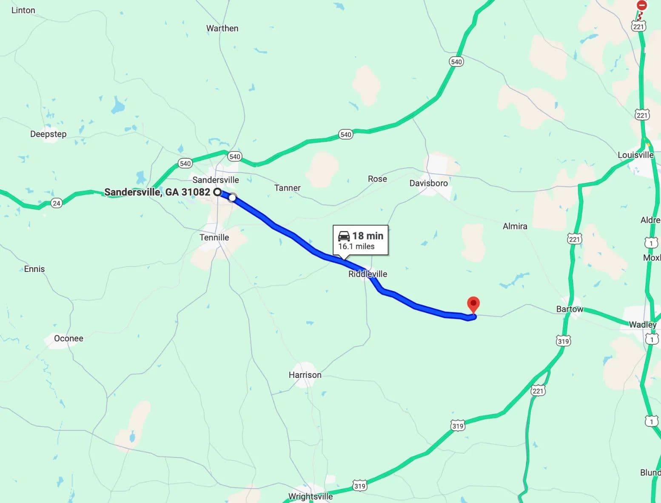Screen dimensions: 661x503
Task: Click the US 1 shield below Wadley
Action: (x=651, y=339)
